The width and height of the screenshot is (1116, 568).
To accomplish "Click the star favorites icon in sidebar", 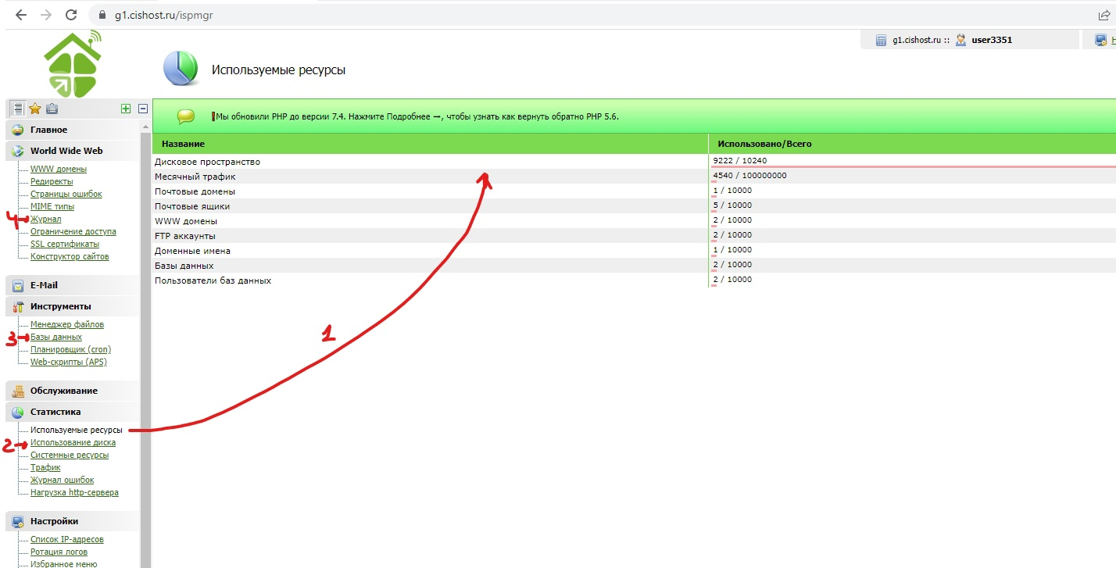I will 34,109.
